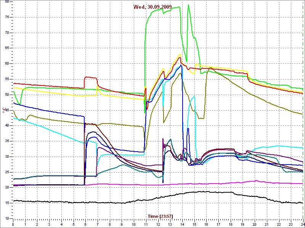The height and width of the screenshot is (228, 305).
Task: Click the 75 value on the temperature axis
Action: coord(6,17)
